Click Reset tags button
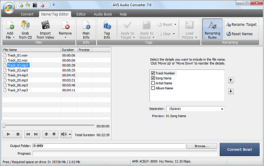 pyautogui.click(x=165, y=25)
